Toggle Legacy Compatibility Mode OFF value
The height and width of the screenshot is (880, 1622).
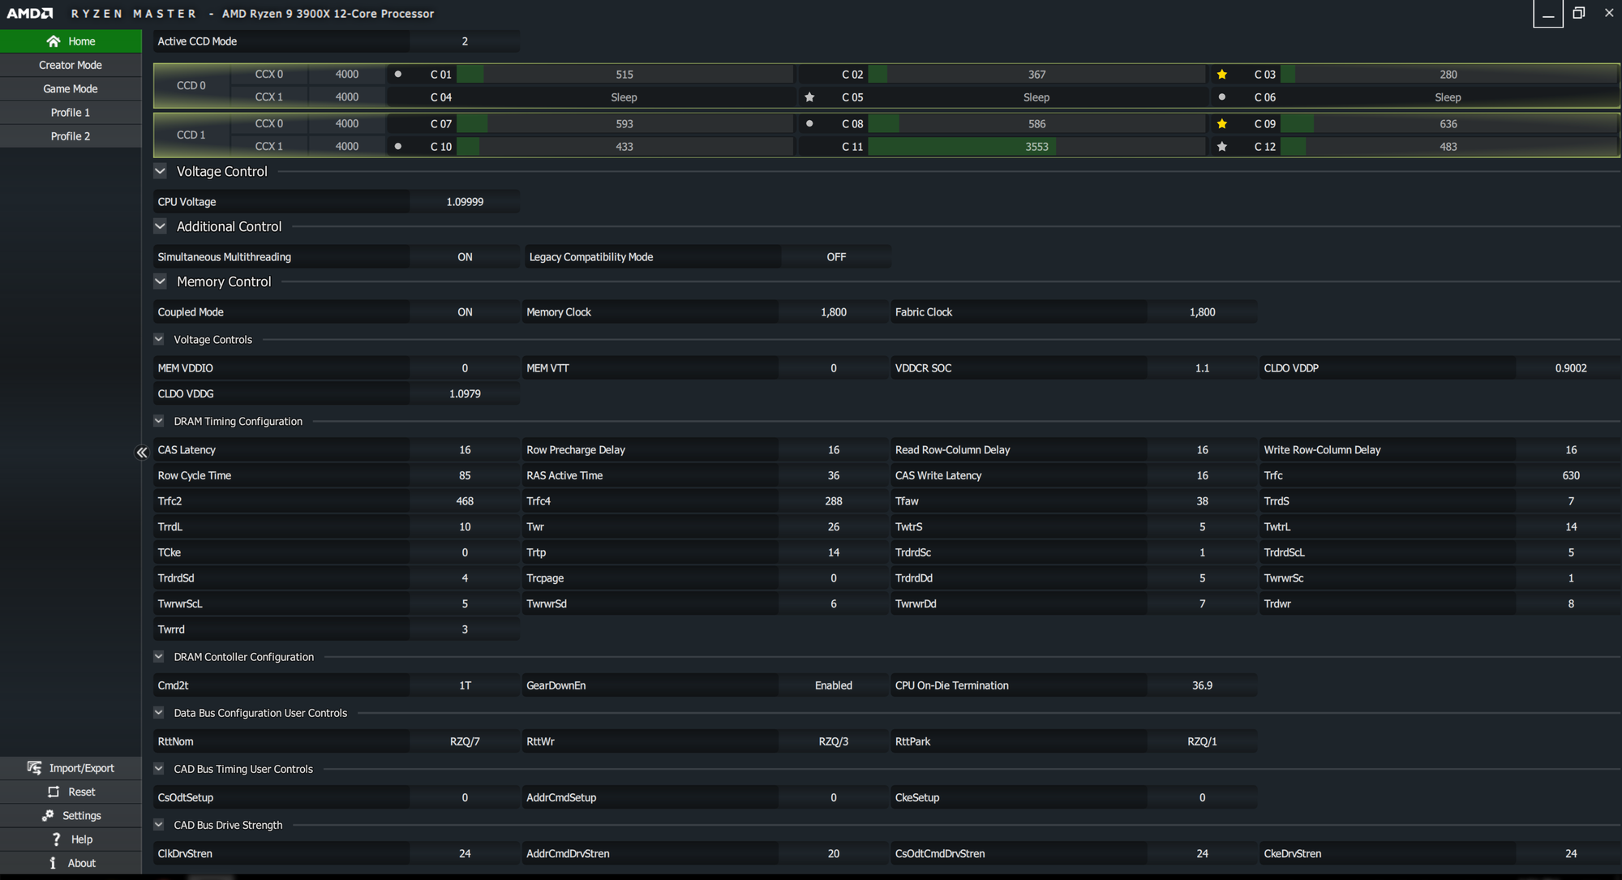point(835,257)
